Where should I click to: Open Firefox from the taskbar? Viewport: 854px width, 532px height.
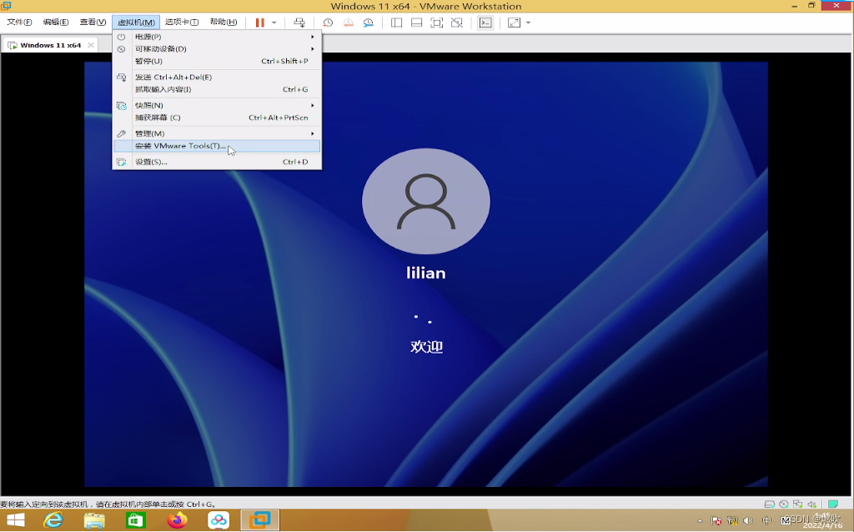(177, 520)
